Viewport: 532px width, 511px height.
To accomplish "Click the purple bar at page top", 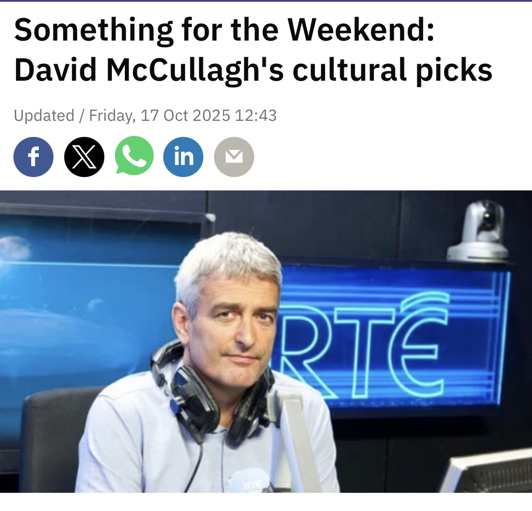I will [x=266, y=1].
